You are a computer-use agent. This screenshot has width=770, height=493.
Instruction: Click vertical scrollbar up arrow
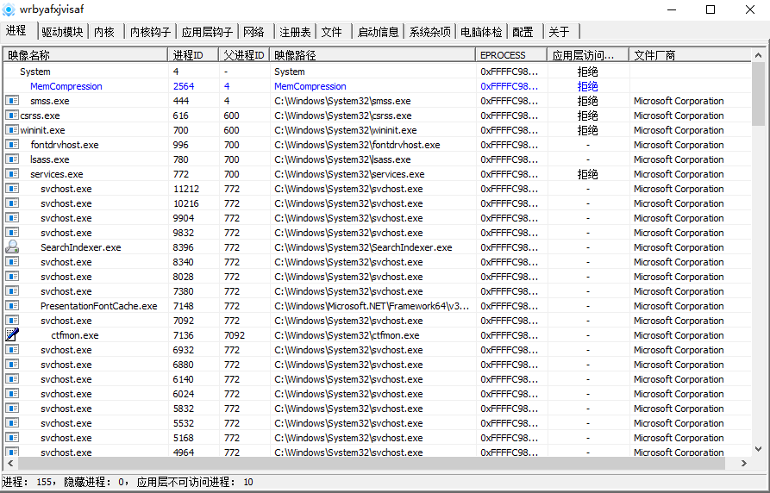point(759,55)
